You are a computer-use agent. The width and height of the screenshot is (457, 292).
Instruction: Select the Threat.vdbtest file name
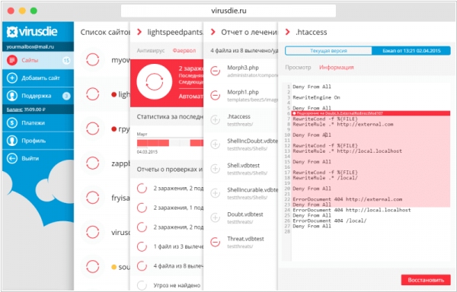pos(245,239)
